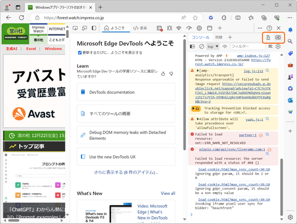Expand the amp-analytics warning message
Screen dimensions: 297x224
(x=198, y=70)
